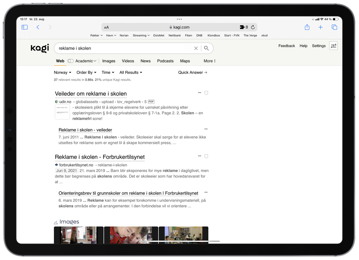This screenshot has height=260, width=359.
Task: Toggle the shield on the Forbrukertilsynet result
Action: [x=206, y=156]
